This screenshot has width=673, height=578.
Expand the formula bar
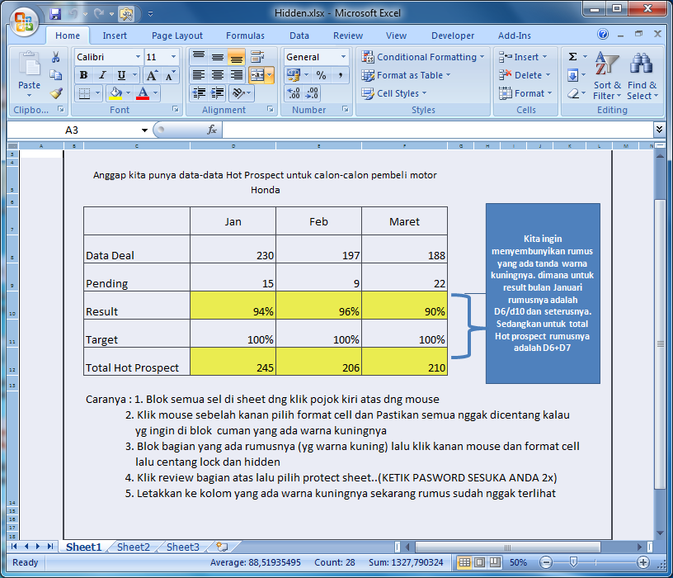point(659,129)
